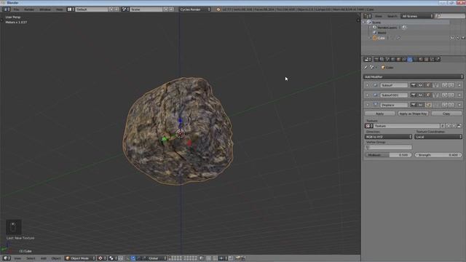Open the File menu
This screenshot has width=466, height=262.
tap(16, 9)
